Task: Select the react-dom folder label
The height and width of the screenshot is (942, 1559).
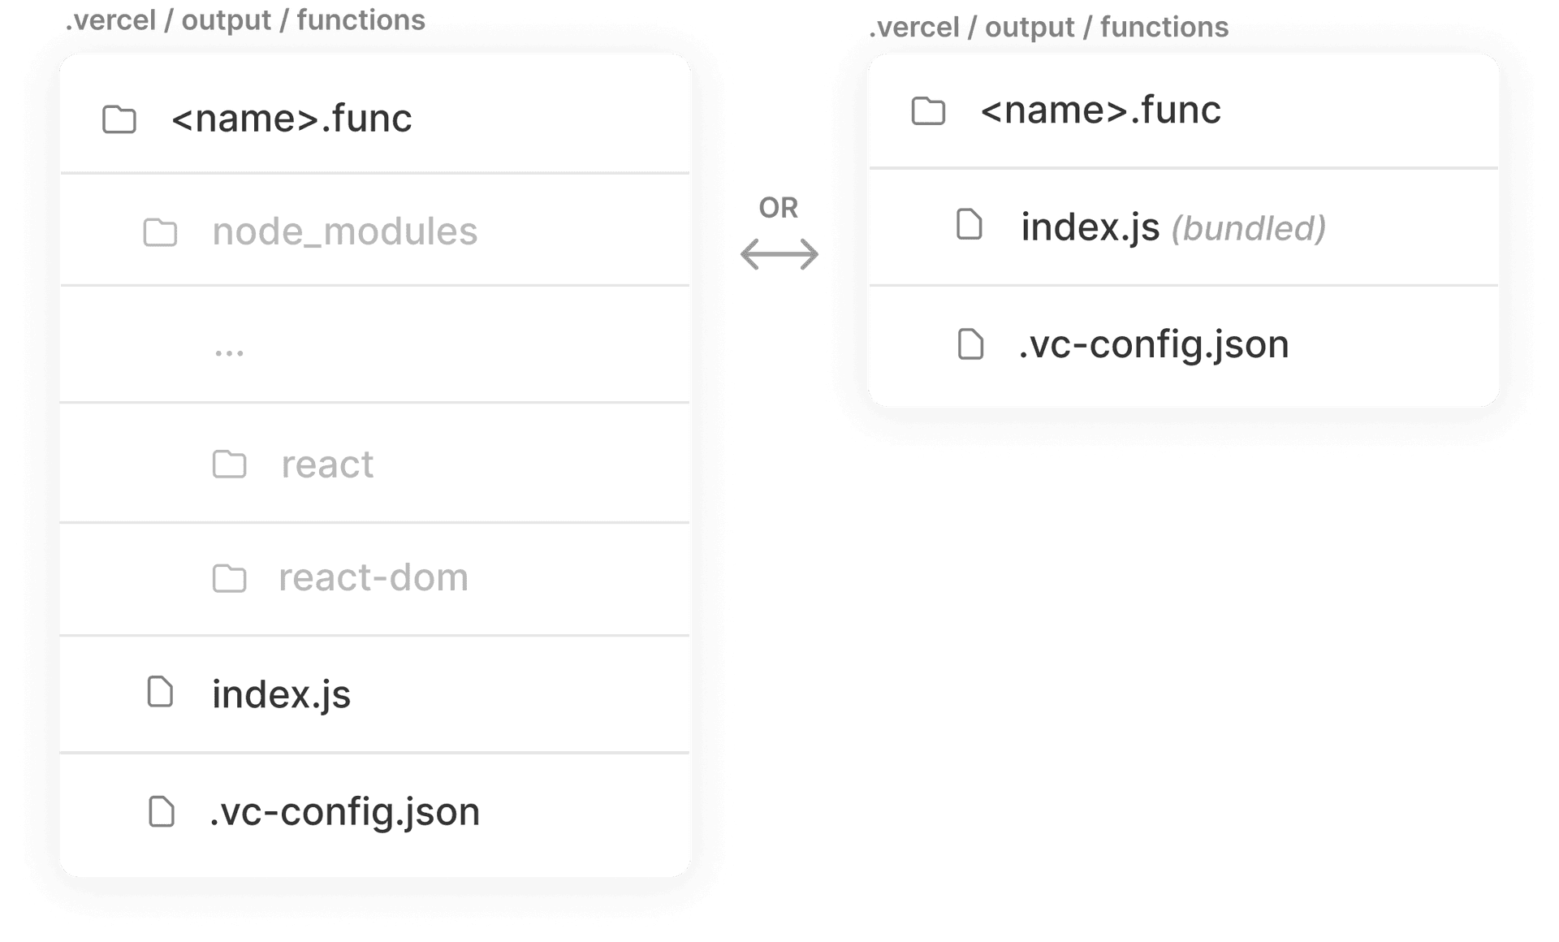Action: (374, 577)
